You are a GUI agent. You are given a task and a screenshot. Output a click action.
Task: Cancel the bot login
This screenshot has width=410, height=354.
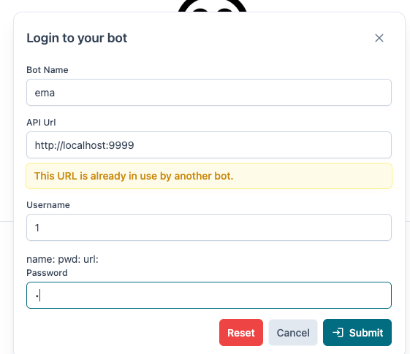click(x=293, y=333)
